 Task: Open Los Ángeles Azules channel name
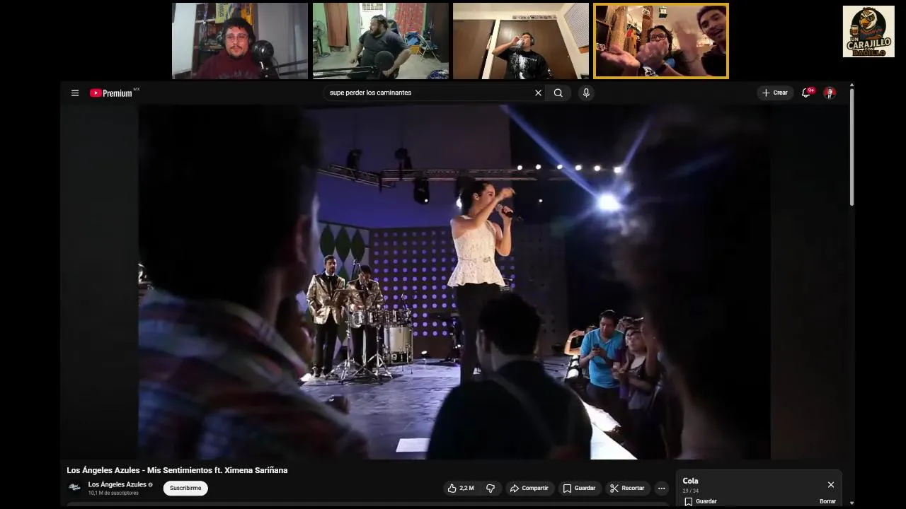[x=117, y=484]
